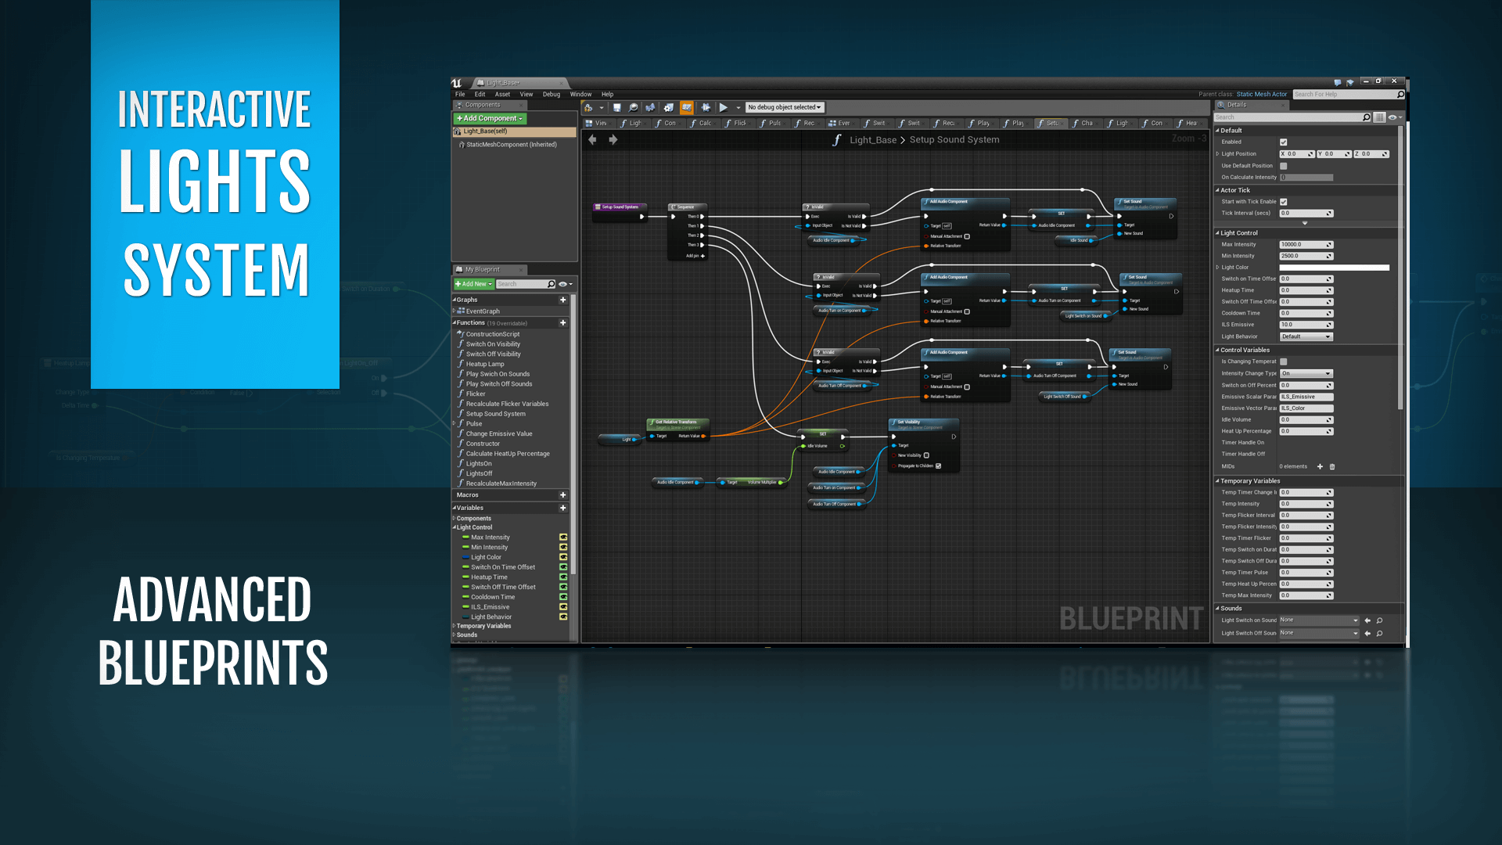Click the Light_Base breadcrumb in graph
The height and width of the screenshot is (845, 1502).
coord(873,140)
